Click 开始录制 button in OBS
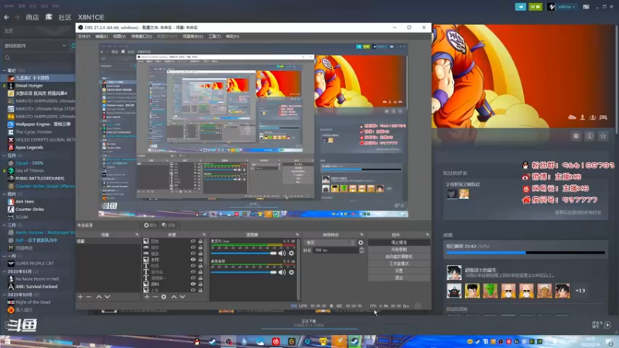619x348 pixels. tap(398, 249)
